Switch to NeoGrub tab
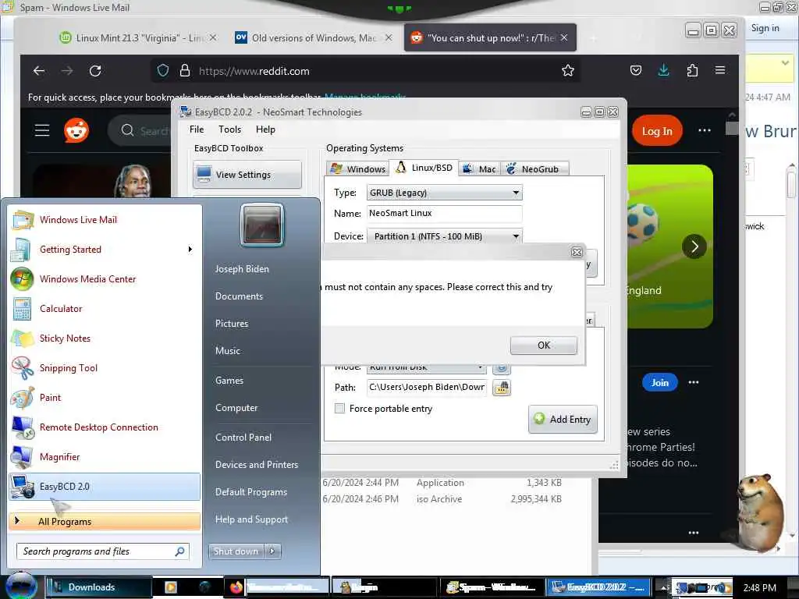799x599 pixels. [x=534, y=168]
